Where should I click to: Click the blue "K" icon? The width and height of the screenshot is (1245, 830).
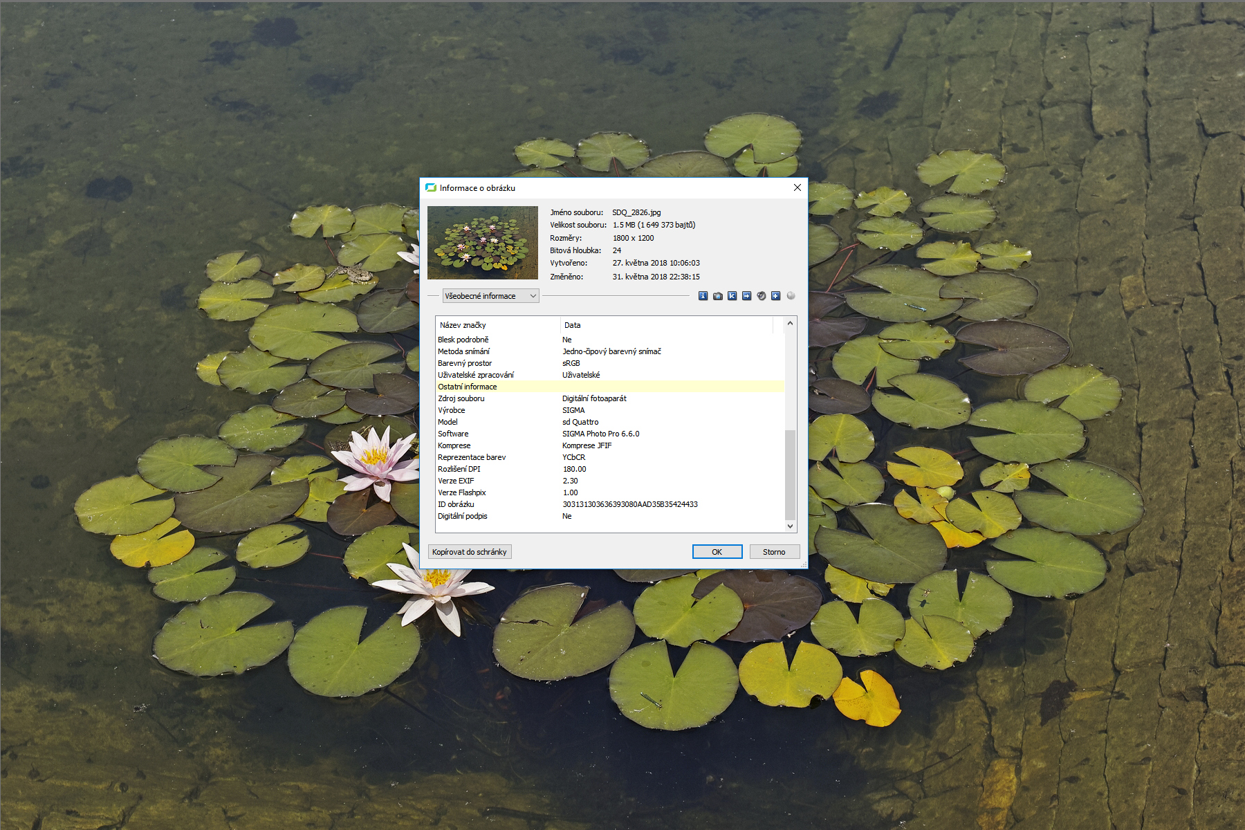click(x=732, y=296)
